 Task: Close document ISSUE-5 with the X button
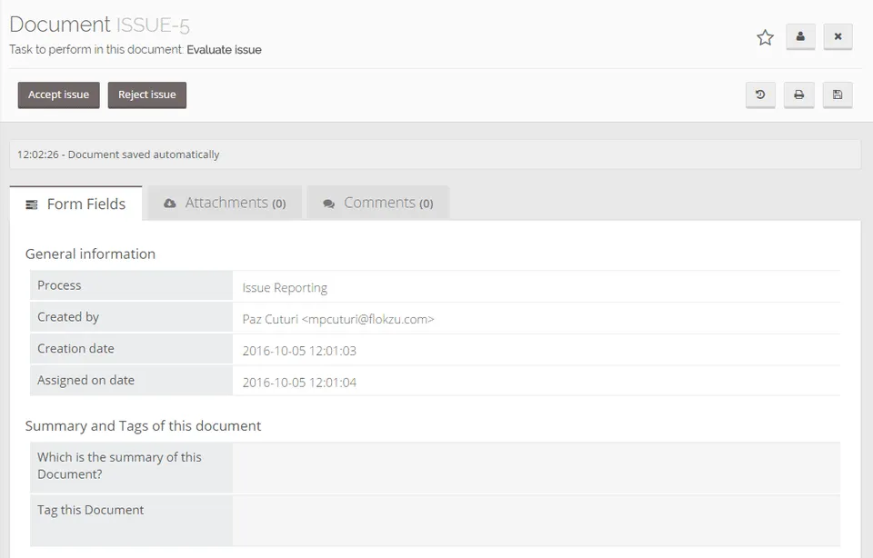[x=838, y=36]
